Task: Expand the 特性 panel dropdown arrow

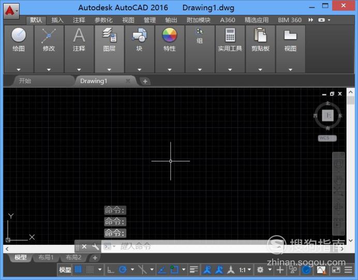Action: (x=170, y=70)
